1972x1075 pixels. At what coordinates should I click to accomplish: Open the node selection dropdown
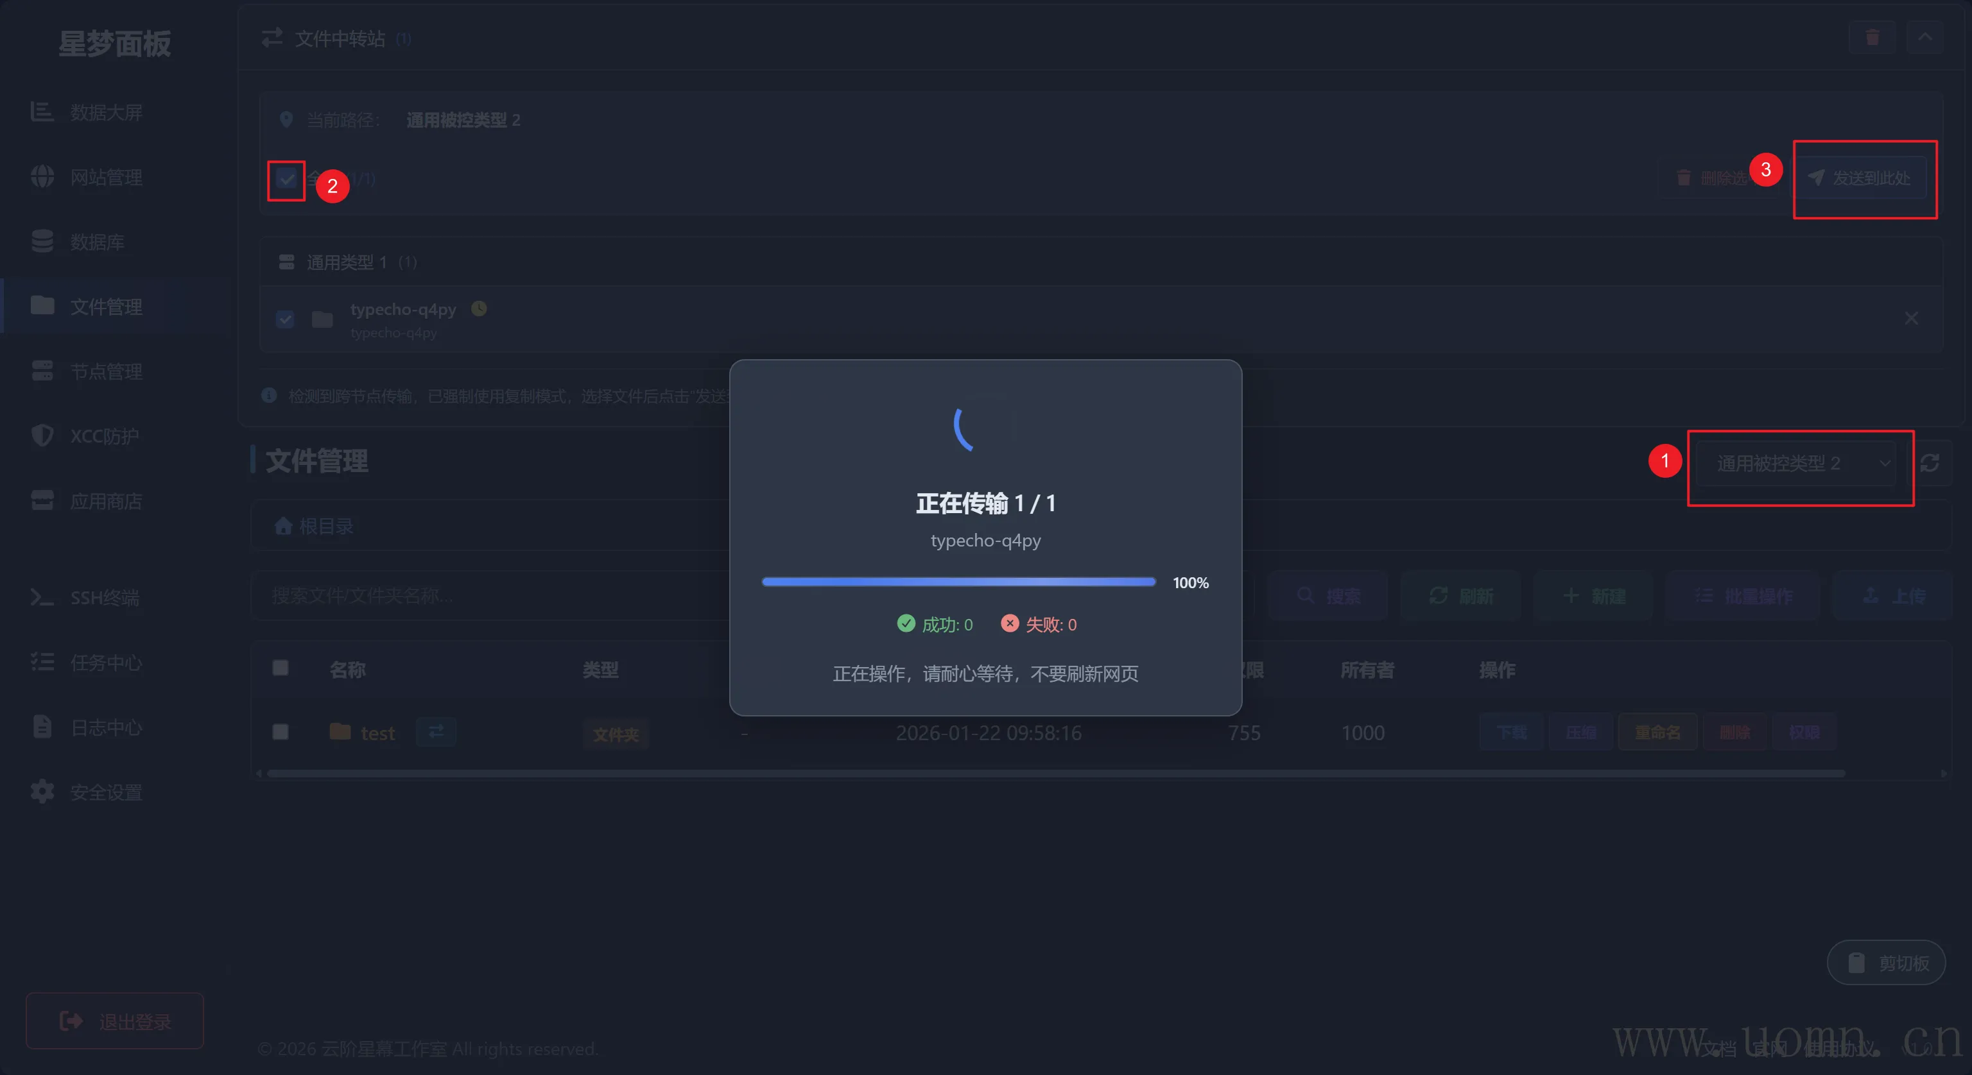pyautogui.click(x=1795, y=464)
